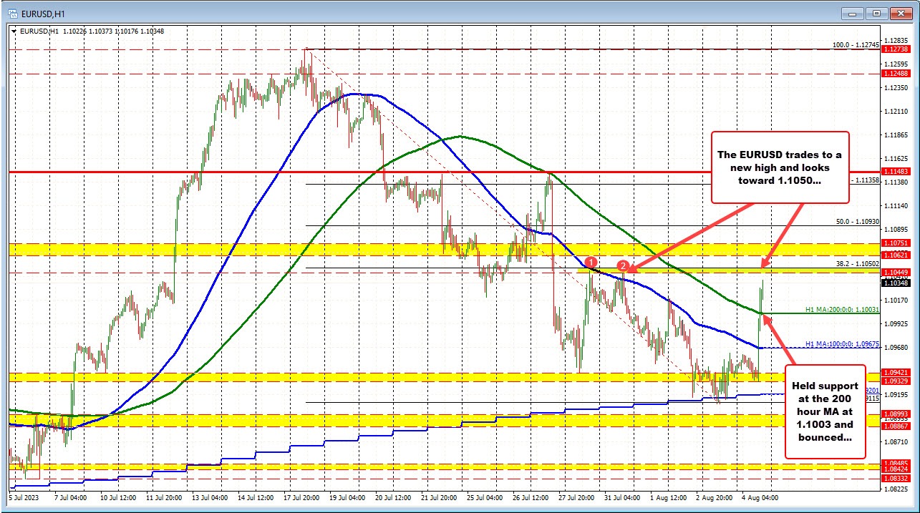The width and height of the screenshot is (920, 513).
Task: Select the circled "1" marker on the chart
Action: (591, 263)
